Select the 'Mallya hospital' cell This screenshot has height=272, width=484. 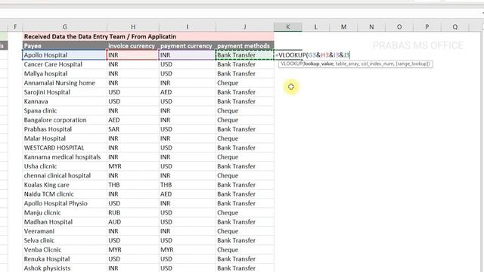click(64, 73)
